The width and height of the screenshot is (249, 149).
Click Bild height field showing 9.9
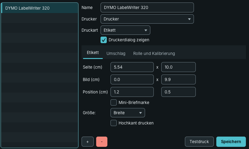(x=178, y=79)
